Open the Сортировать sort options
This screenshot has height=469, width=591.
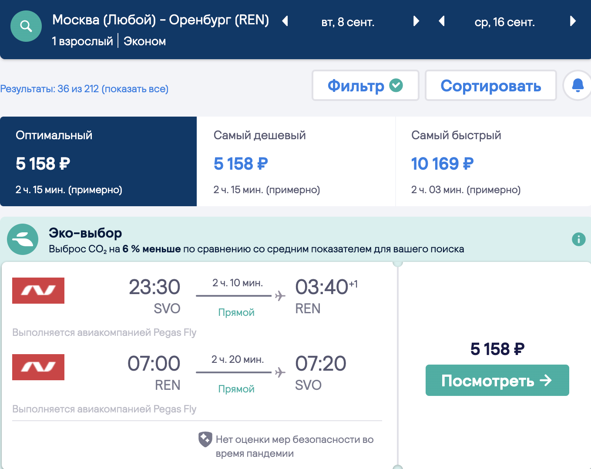pyautogui.click(x=490, y=86)
